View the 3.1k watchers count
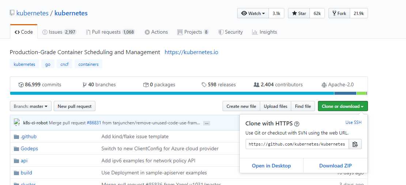The image size is (406, 185). tap(276, 13)
